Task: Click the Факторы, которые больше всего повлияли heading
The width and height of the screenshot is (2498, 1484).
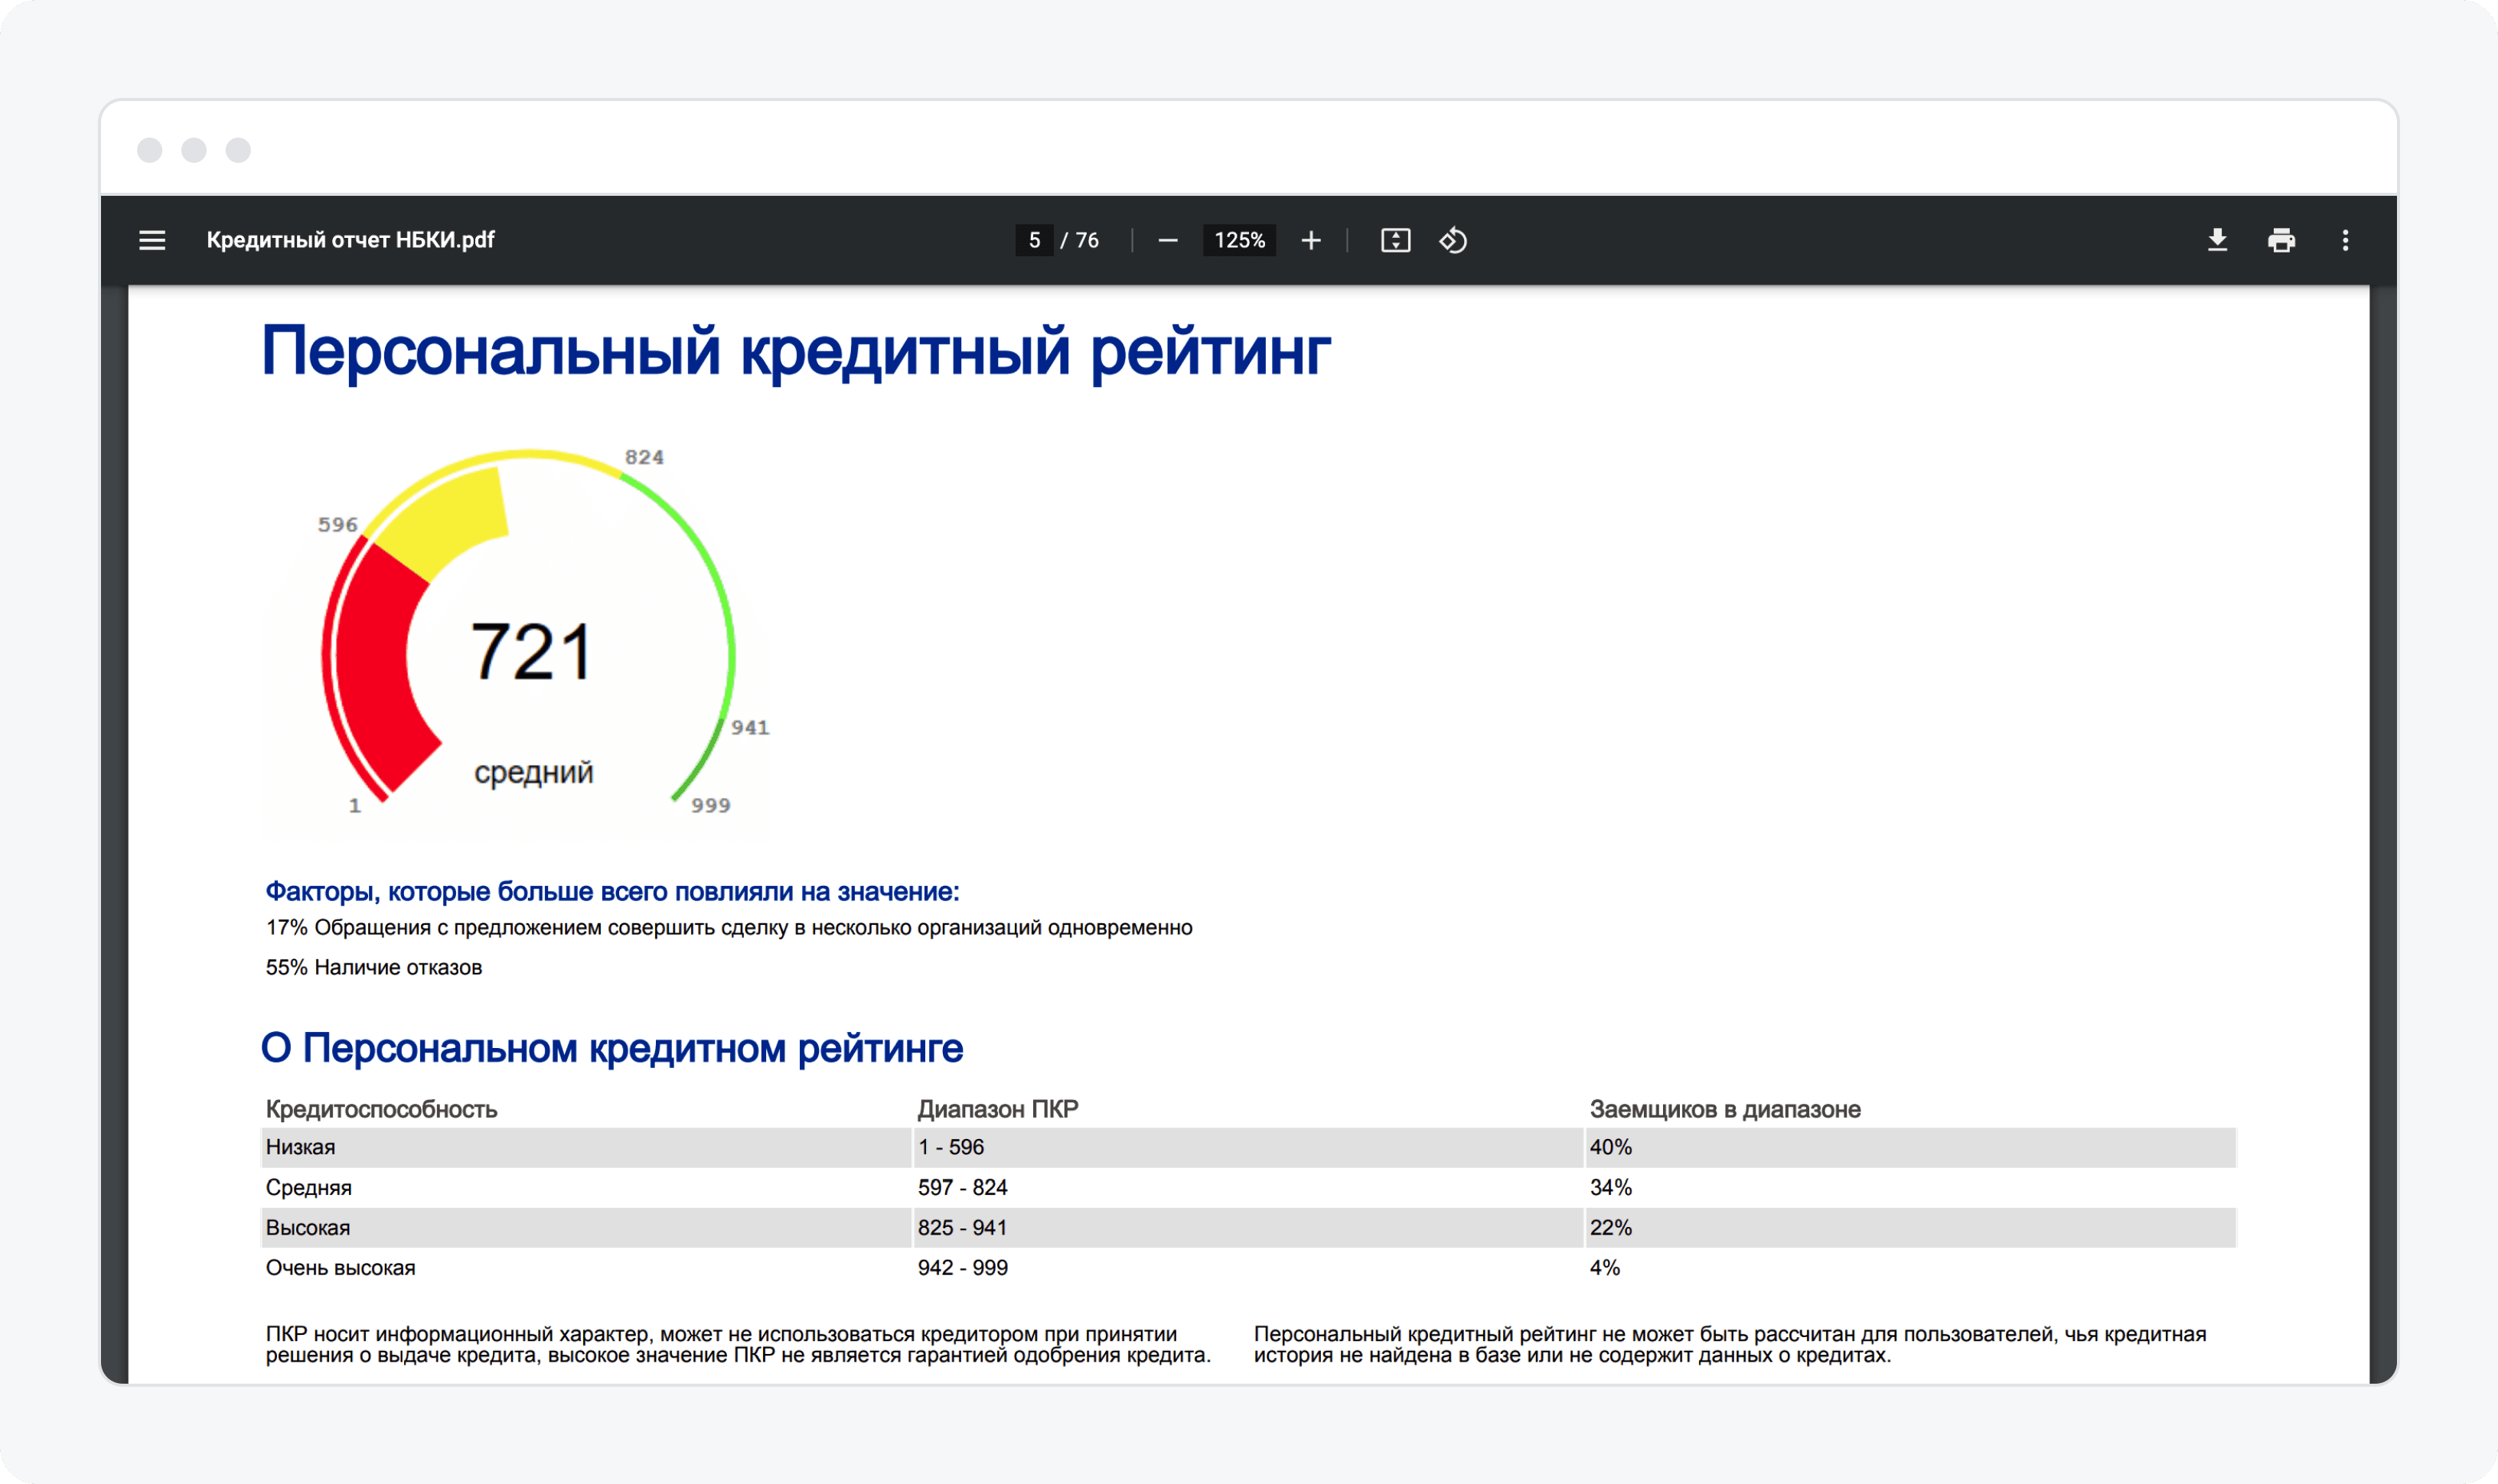Action: (x=612, y=891)
